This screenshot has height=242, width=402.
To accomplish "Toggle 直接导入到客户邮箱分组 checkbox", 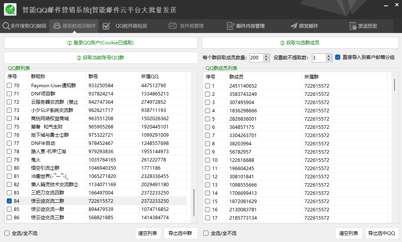I will click(337, 57).
